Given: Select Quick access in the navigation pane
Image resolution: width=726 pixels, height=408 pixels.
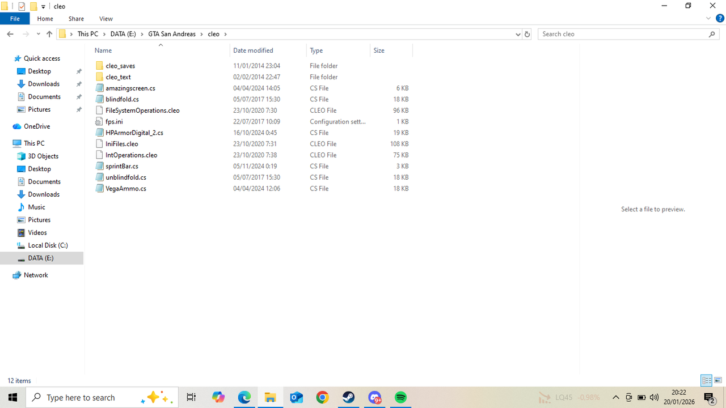Looking at the screenshot, I should (x=42, y=58).
